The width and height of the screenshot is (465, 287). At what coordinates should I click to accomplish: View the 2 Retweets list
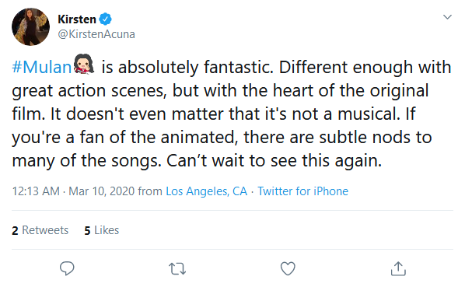(x=40, y=230)
